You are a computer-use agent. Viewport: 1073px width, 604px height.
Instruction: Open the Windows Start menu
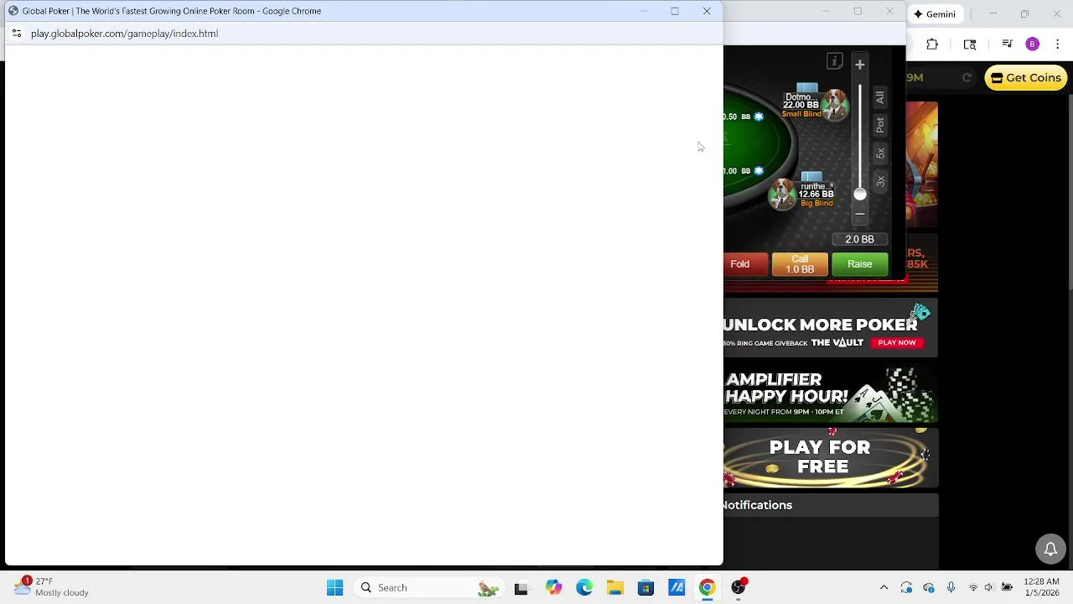click(x=334, y=588)
